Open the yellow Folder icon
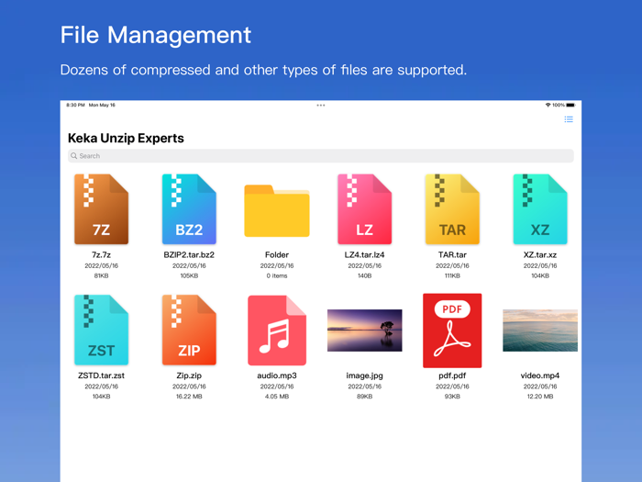Screen dimensions: 642x482 coord(277,211)
